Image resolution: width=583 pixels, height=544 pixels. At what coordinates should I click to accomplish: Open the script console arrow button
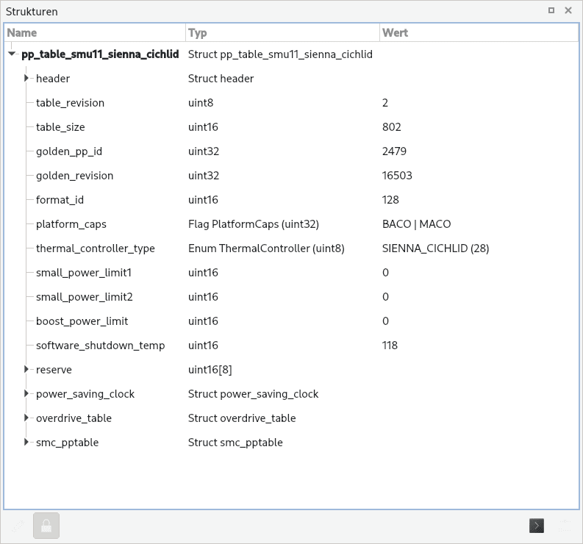pos(537,526)
